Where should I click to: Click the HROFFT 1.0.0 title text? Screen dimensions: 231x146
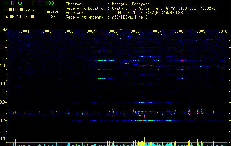pos(29,3)
